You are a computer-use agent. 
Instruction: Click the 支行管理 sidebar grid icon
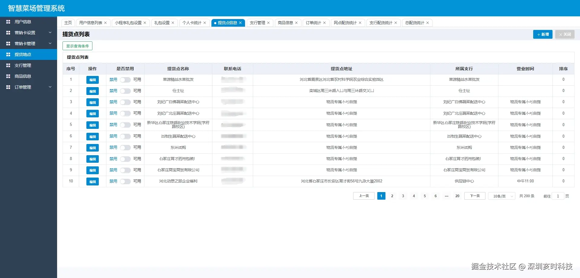pyautogui.click(x=8, y=65)
